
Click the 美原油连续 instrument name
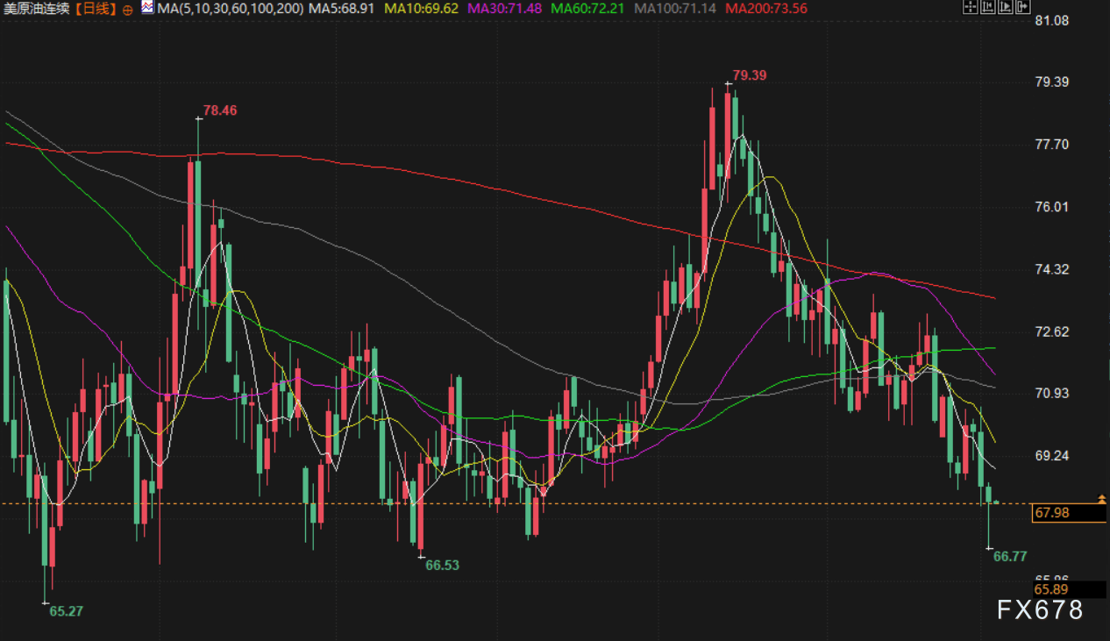click(x=37, y=9)
